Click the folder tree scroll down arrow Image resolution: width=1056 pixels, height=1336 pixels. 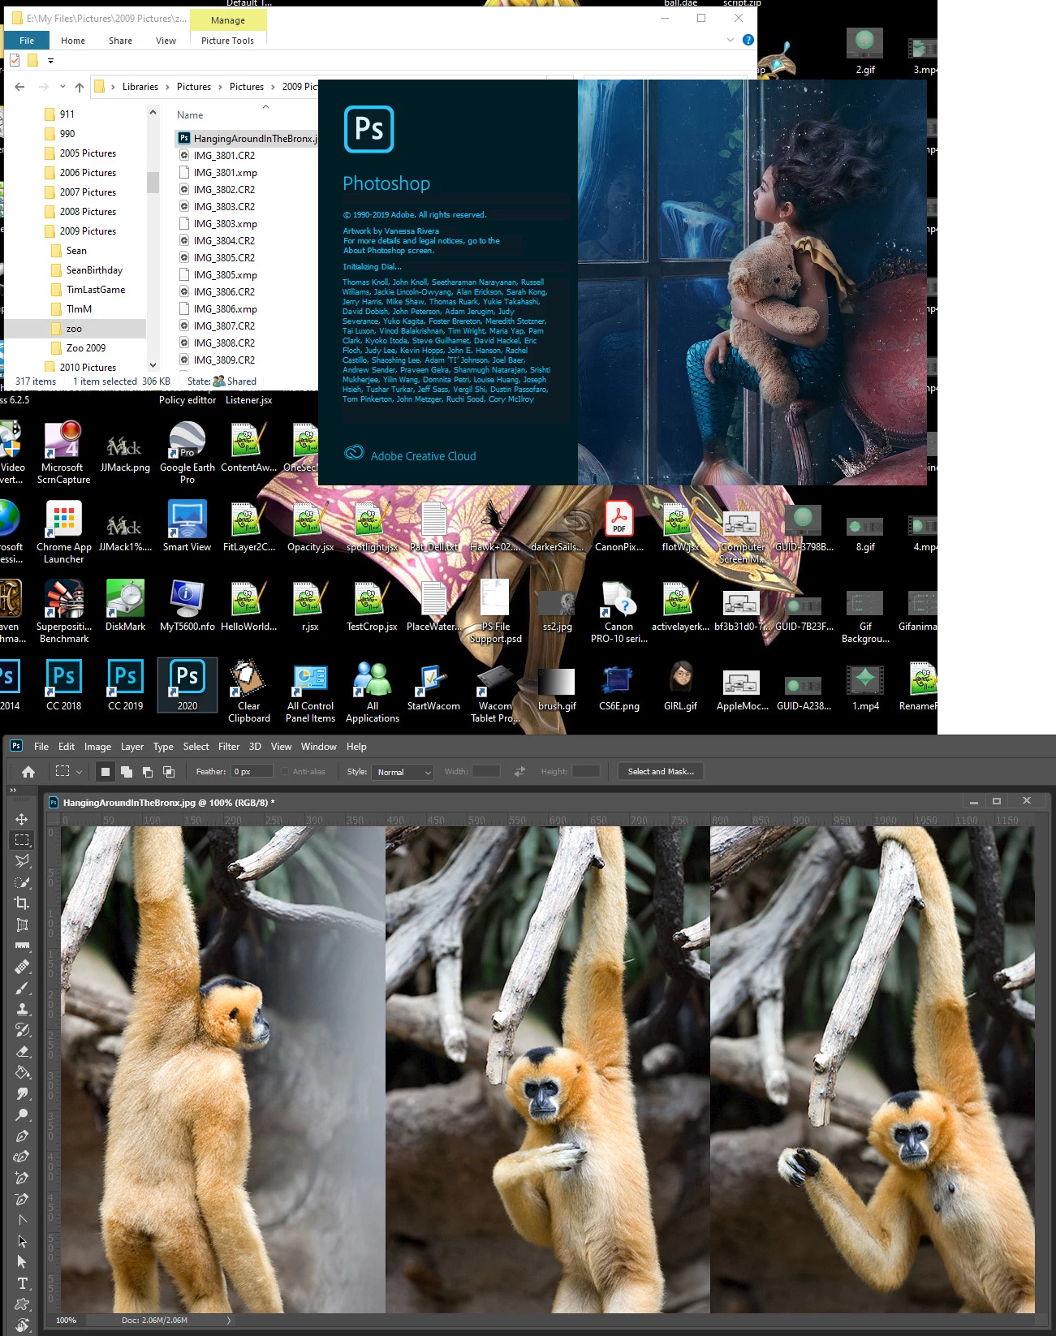point(153,366)
